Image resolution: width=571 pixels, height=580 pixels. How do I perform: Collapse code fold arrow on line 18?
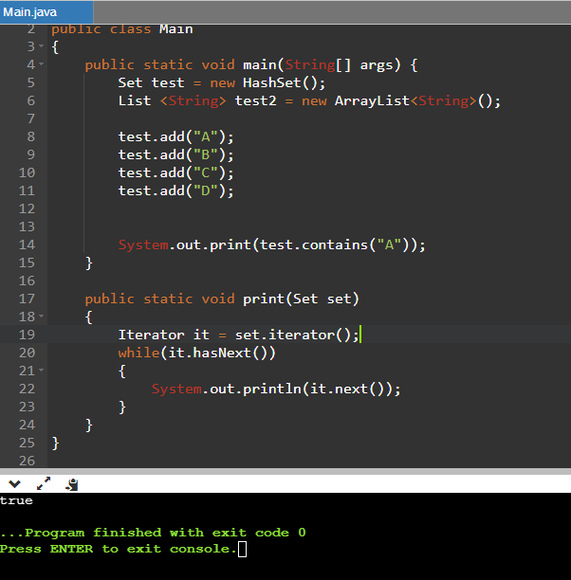pos(42,317)
